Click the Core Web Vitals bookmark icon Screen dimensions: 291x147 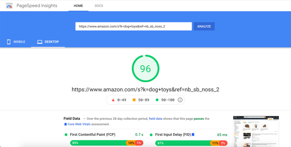click(65, 124)
